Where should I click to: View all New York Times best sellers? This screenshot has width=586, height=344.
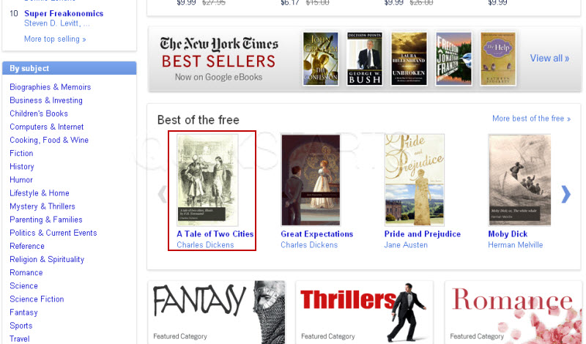(x=549, y=59)
